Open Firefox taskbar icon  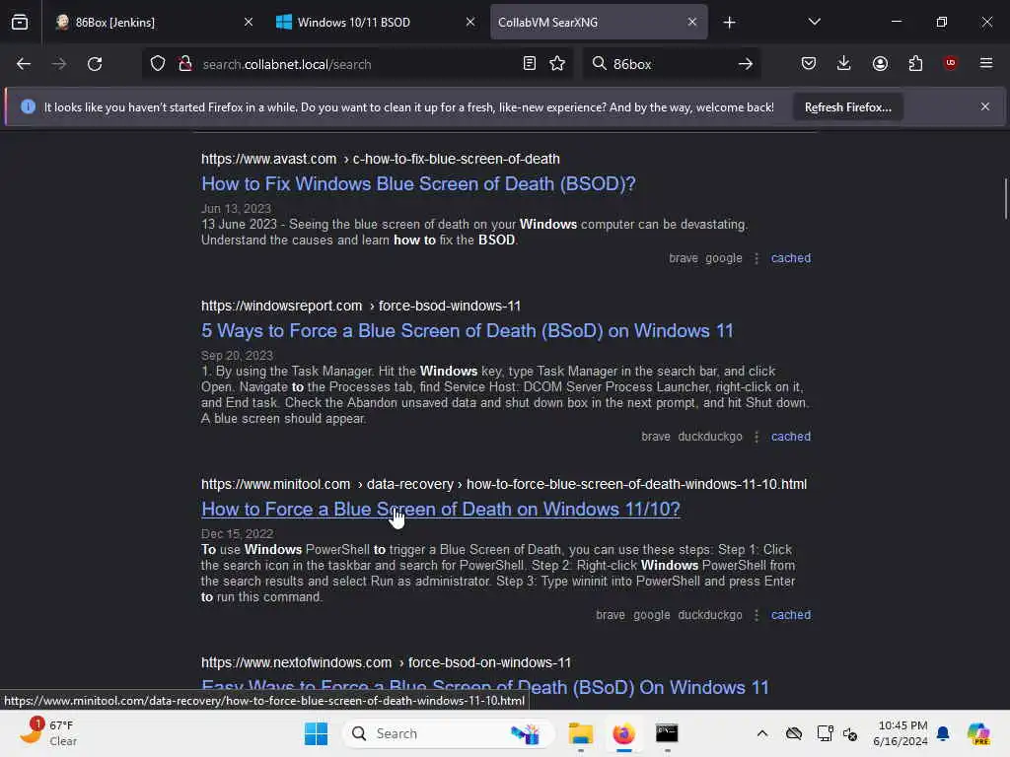click(x=623, y=733)
